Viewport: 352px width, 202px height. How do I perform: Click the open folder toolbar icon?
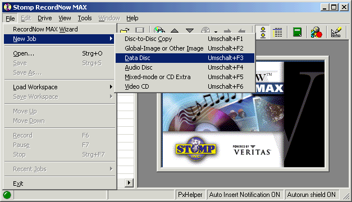pyautogui.click(x=125, y=30)
